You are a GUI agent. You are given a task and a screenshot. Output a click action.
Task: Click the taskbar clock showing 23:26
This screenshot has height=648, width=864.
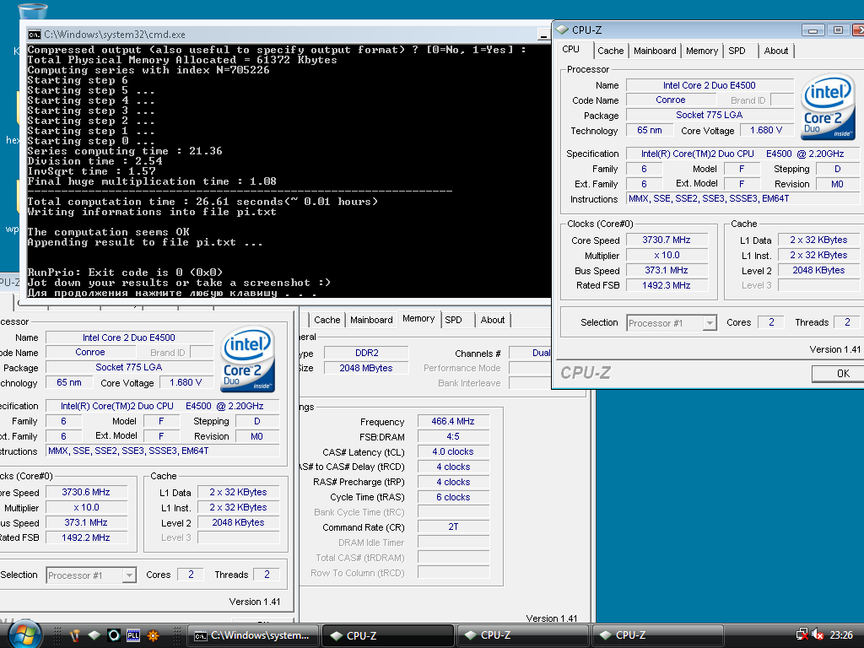[x=841, y=634]
